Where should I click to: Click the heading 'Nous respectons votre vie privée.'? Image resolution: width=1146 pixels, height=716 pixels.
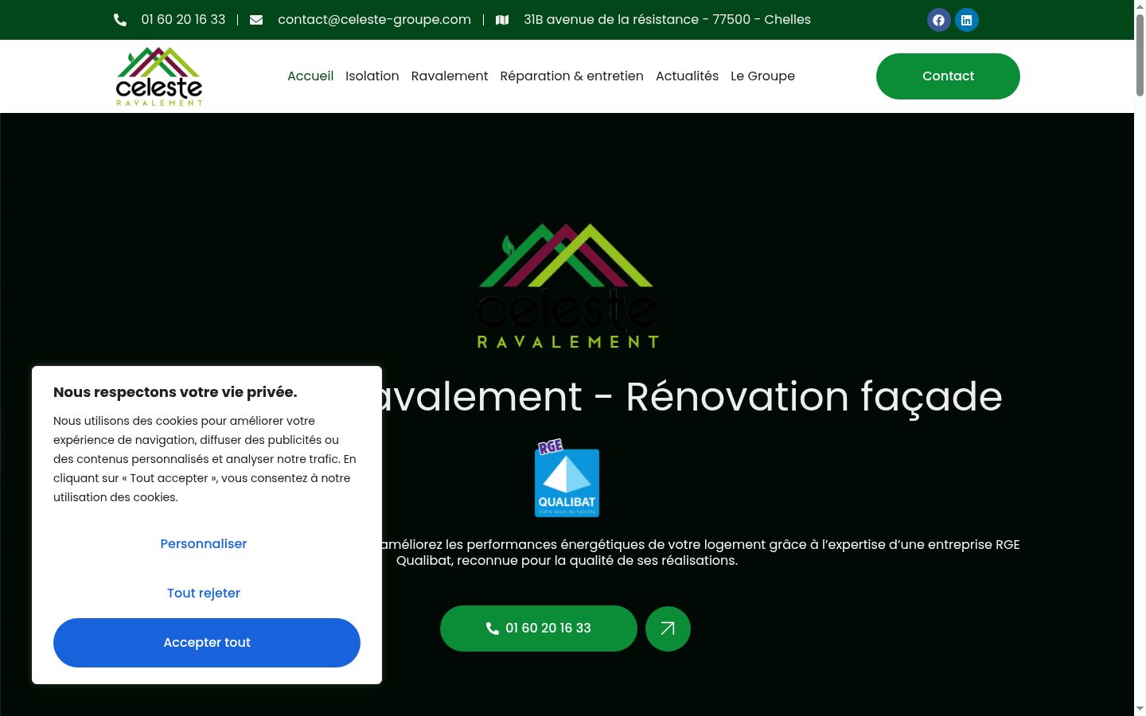tap(175, 392)
